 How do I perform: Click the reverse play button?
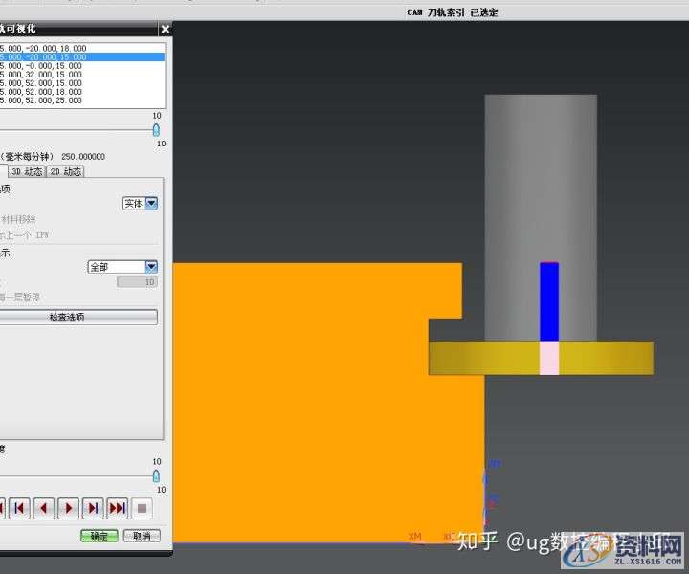click(43, 508)
